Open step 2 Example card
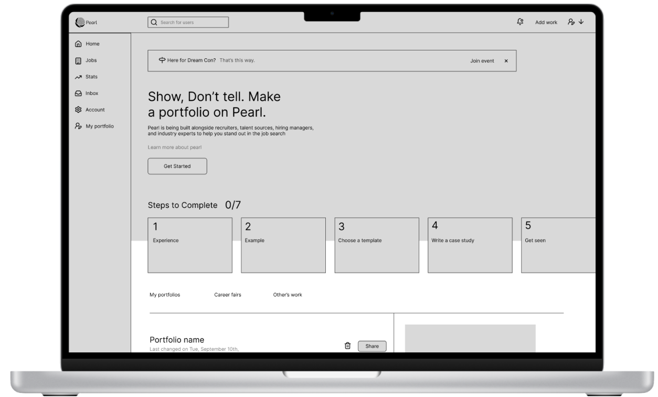The width and height of the screenshot is (658, 397). pos(283,245)
